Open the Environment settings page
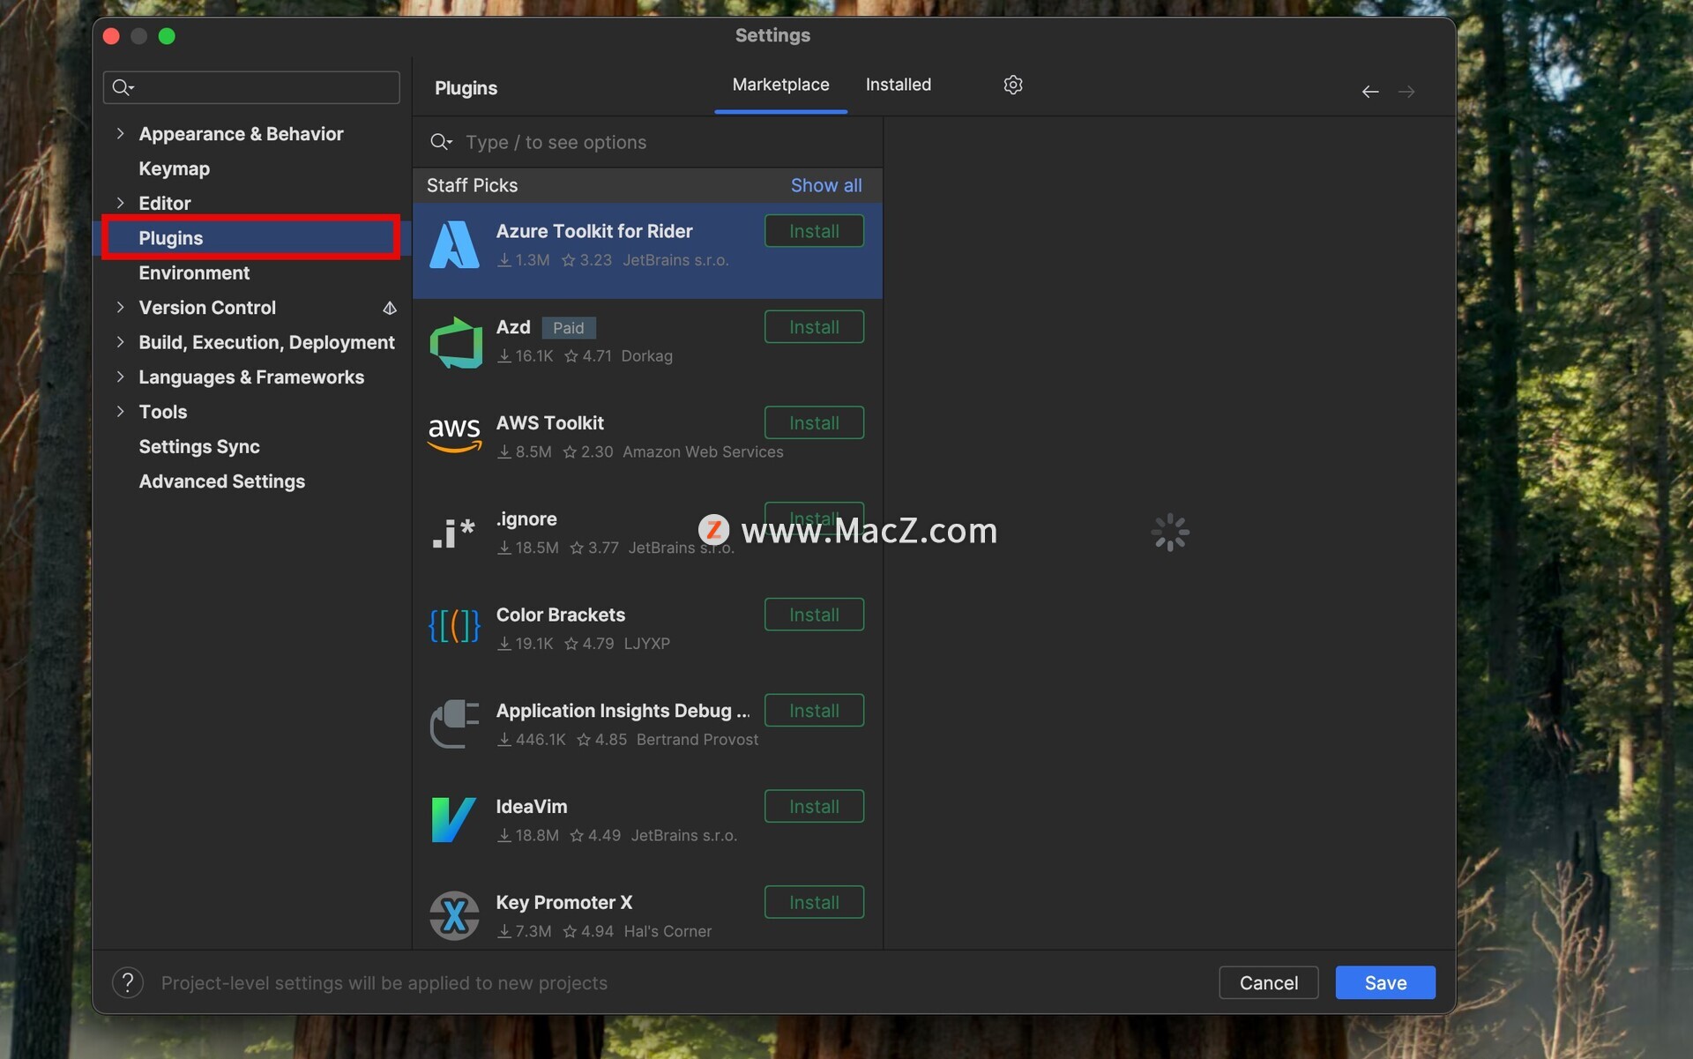The height and width of the screenshot is (1059, 1693). coord(194,272)
